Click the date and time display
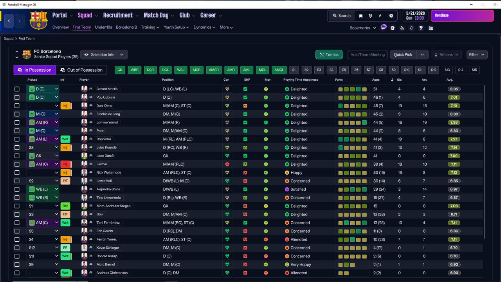This screenshot has width=501, height=282. pos(415,16)
